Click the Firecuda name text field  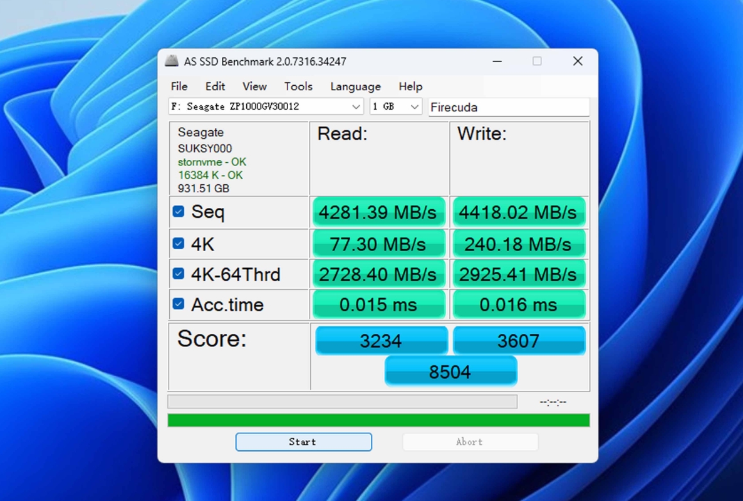pyautogui.click(x=509, y=107)
